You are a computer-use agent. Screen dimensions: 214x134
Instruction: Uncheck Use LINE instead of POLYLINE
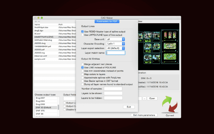(82, 68)
